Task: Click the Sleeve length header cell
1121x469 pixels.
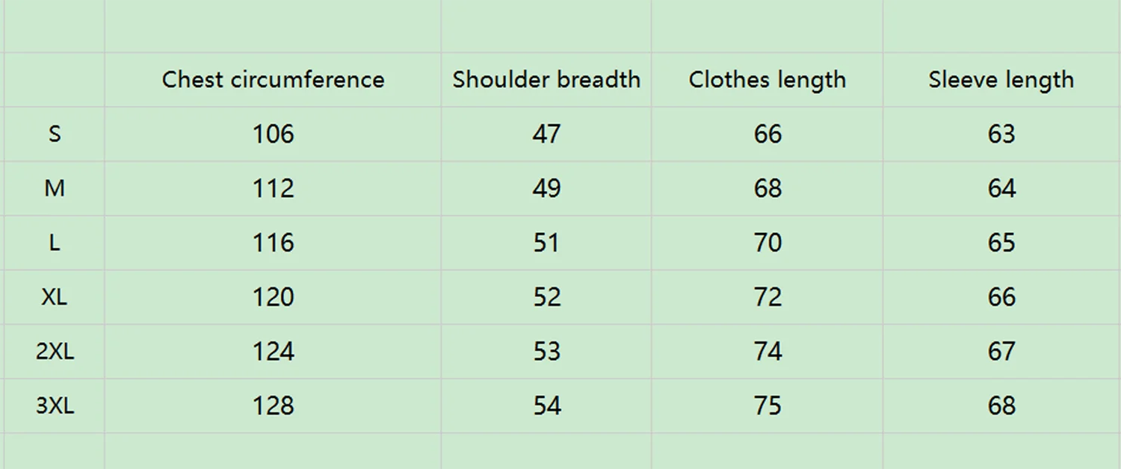Action: [x=1001, y=80]
